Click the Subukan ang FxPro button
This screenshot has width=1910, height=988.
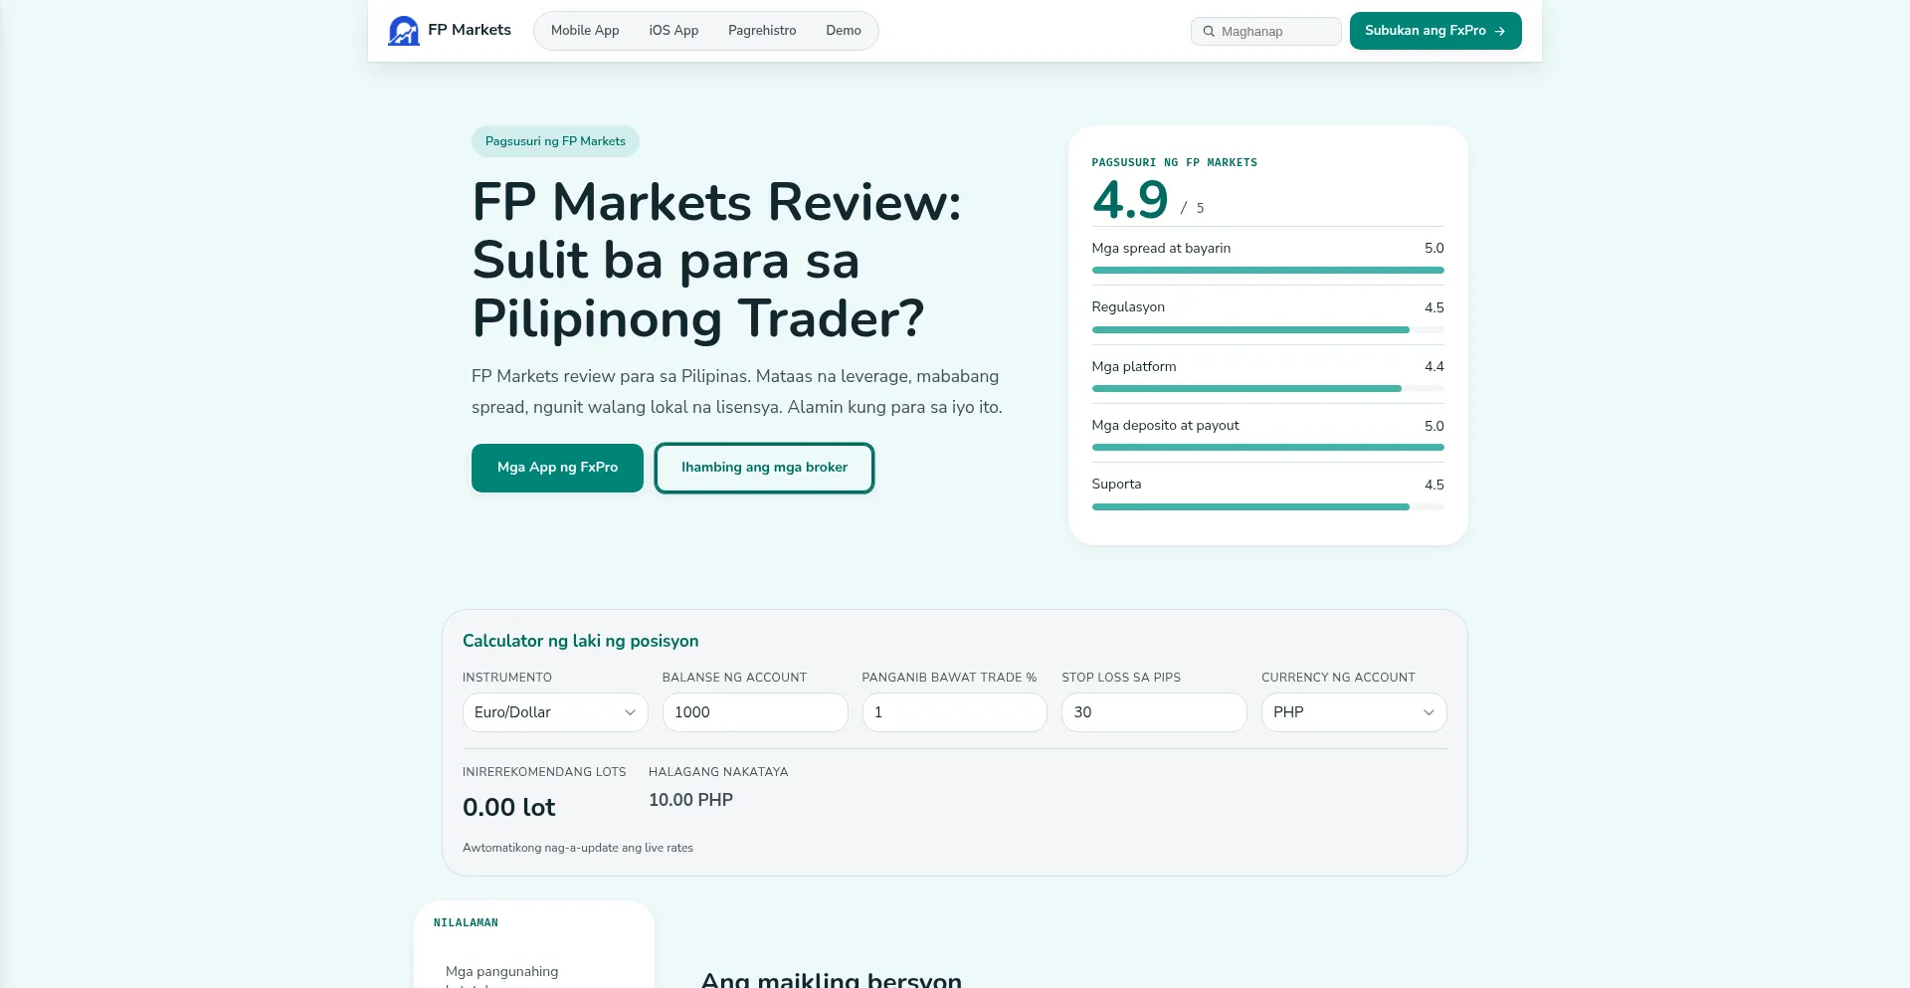tap(1435, 31)
